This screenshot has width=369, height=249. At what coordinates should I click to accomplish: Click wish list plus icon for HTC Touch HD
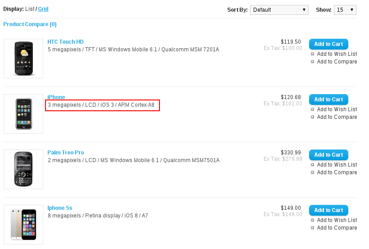point(312,54)
